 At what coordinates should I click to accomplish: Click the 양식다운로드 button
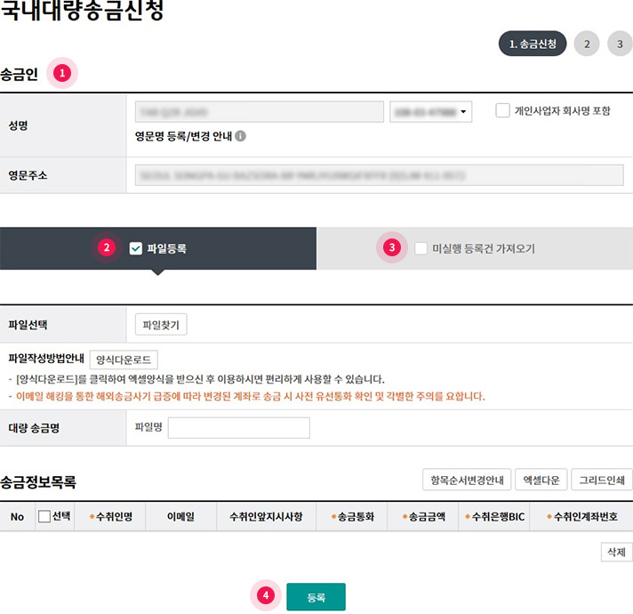124,360
